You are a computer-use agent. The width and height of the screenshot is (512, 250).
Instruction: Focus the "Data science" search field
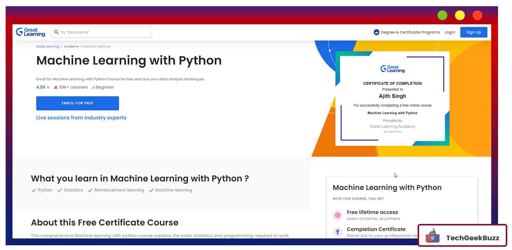104,32
